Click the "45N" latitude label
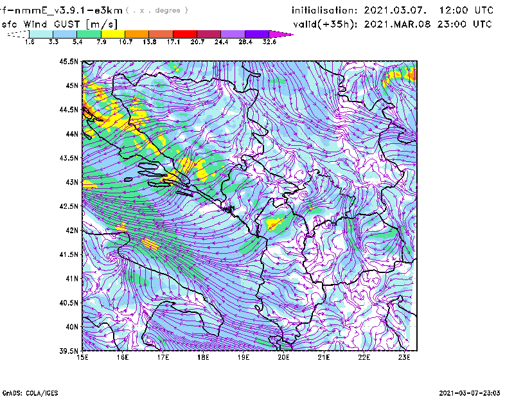Screen dimensions: 514x397 pyautogui.click(x=72, y=85)
